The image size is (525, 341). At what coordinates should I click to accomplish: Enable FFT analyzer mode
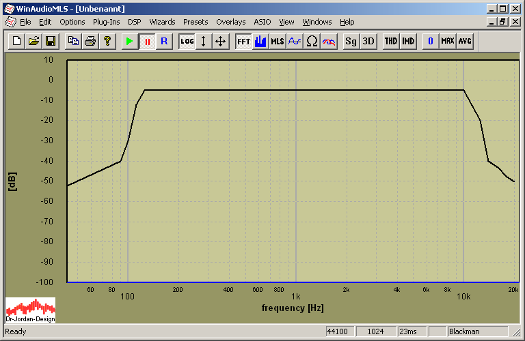click(243, 41)
